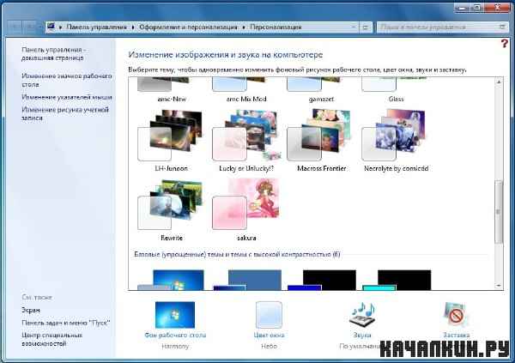
Task: Select the Rewrite theme
Action: (x=171, y=204)
